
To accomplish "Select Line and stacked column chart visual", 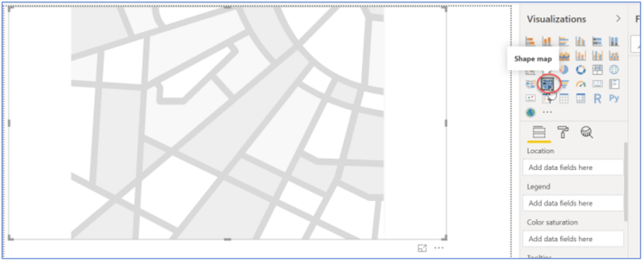I will 580,55.
